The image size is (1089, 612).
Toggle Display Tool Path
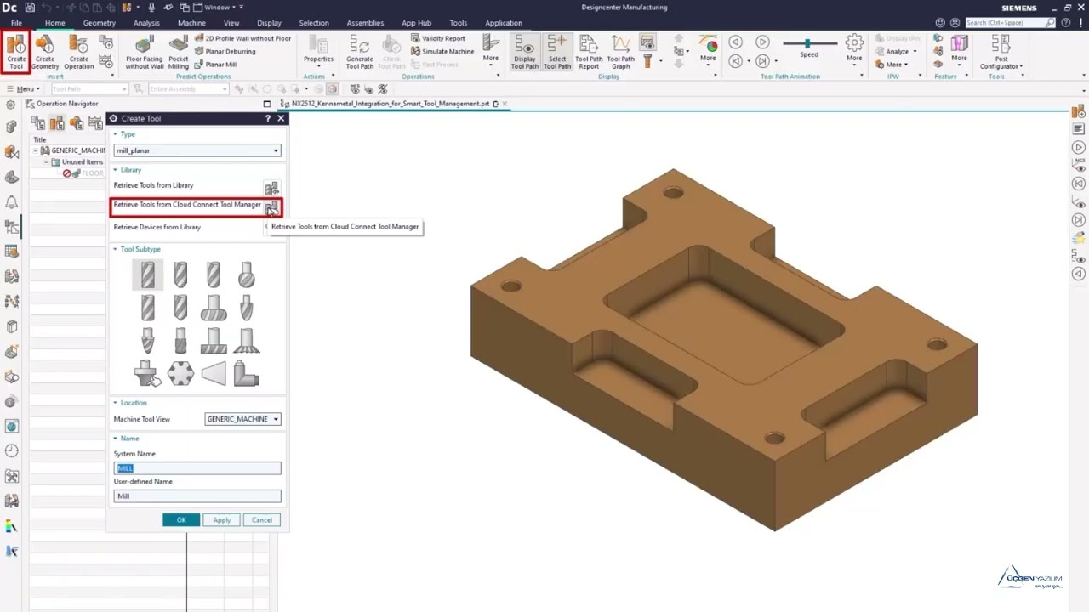(x=525, y=51)
